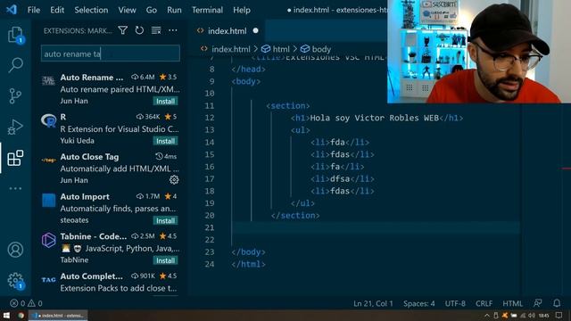Show hidden system tray icons

(x=487, y=316)
